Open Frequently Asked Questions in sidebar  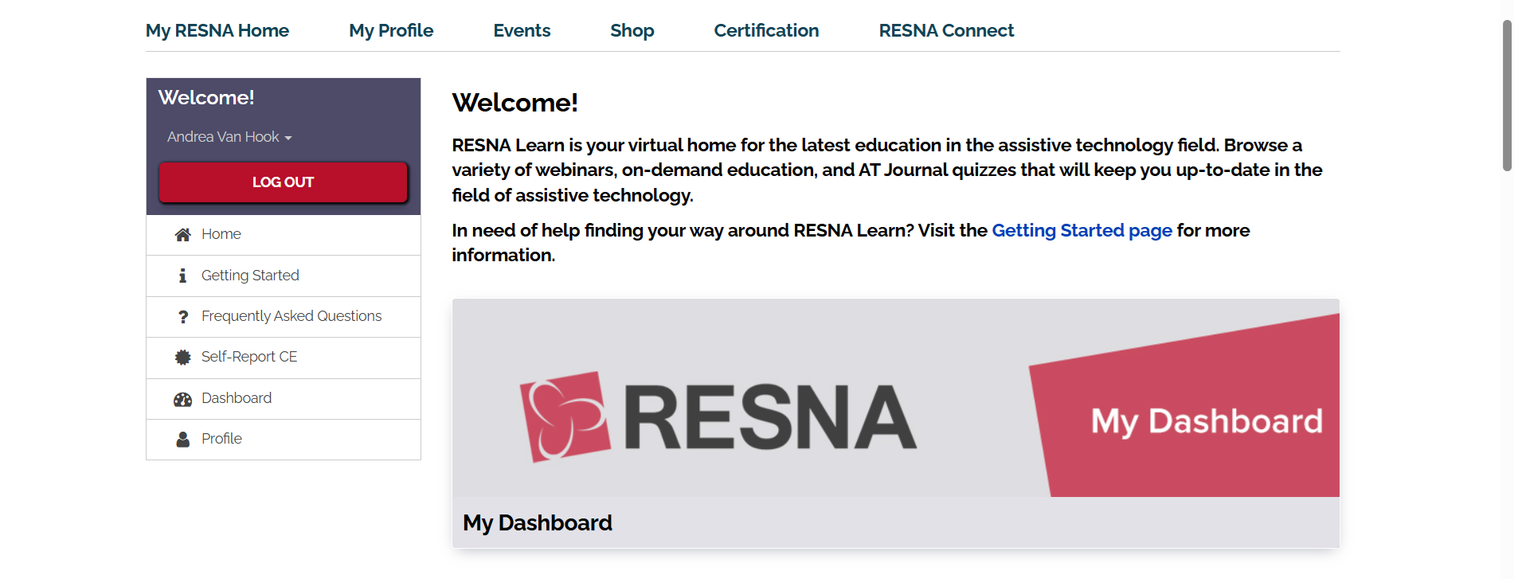coord(284,317)
